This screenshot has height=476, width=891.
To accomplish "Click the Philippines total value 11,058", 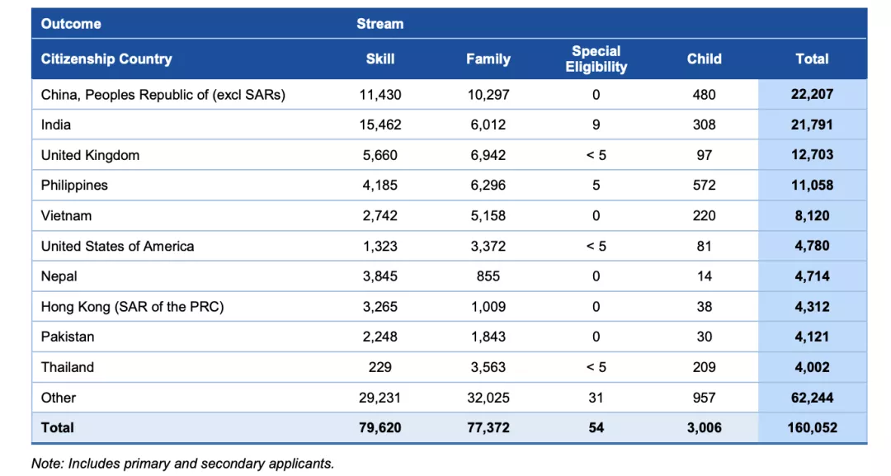I will tap(812, 186).
